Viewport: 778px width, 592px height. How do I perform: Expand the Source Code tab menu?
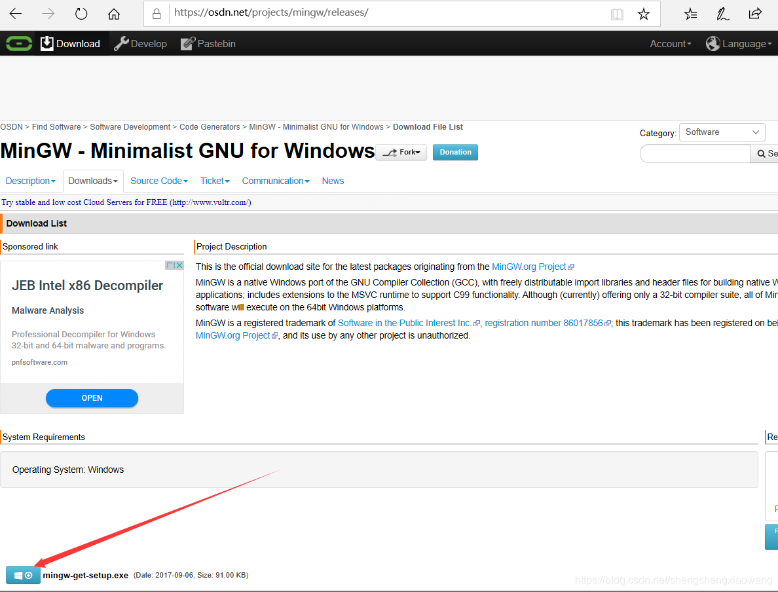158,181
